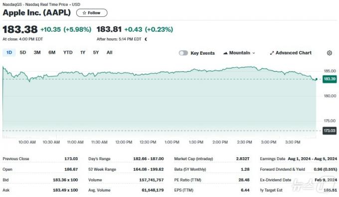Screen dimensions: 339x197
Task: Open the Advanced Chart link
Action: coord(291,53)
